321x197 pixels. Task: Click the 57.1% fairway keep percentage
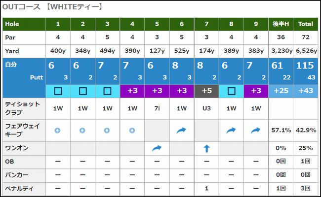pos(281,130)
